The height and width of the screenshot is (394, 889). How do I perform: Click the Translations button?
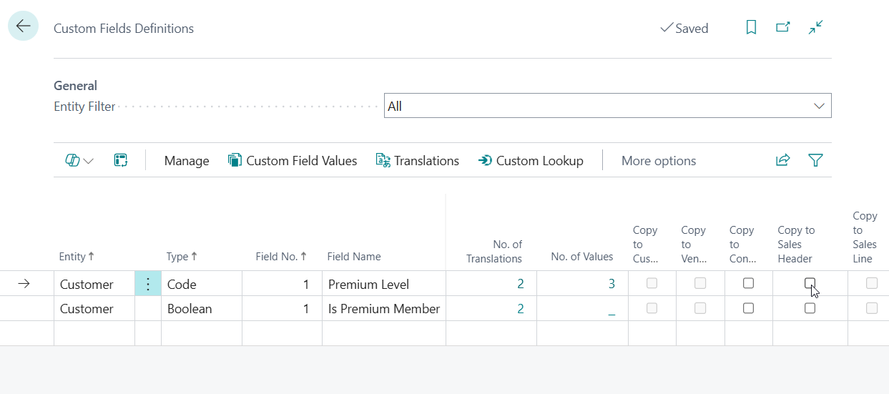pos(418,161)
